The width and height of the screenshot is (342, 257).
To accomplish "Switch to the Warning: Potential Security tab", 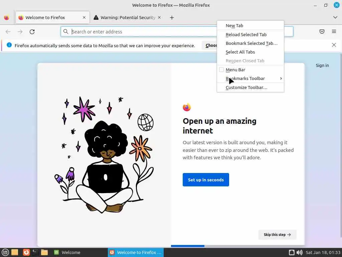I will [x=128, y=17].
